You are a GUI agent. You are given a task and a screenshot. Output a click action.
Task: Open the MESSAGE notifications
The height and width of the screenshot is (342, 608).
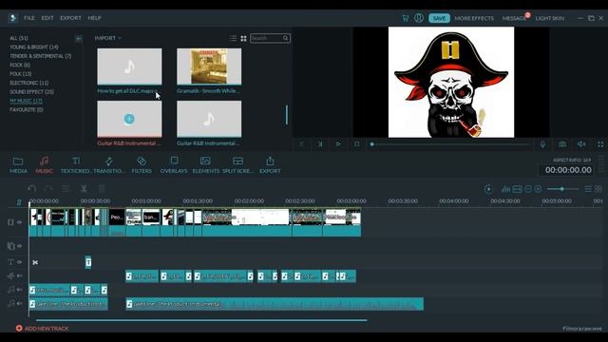[x=515, y=18]
